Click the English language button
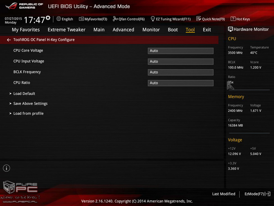The width and height of the screenshot is (274, 206). [67, 19]
